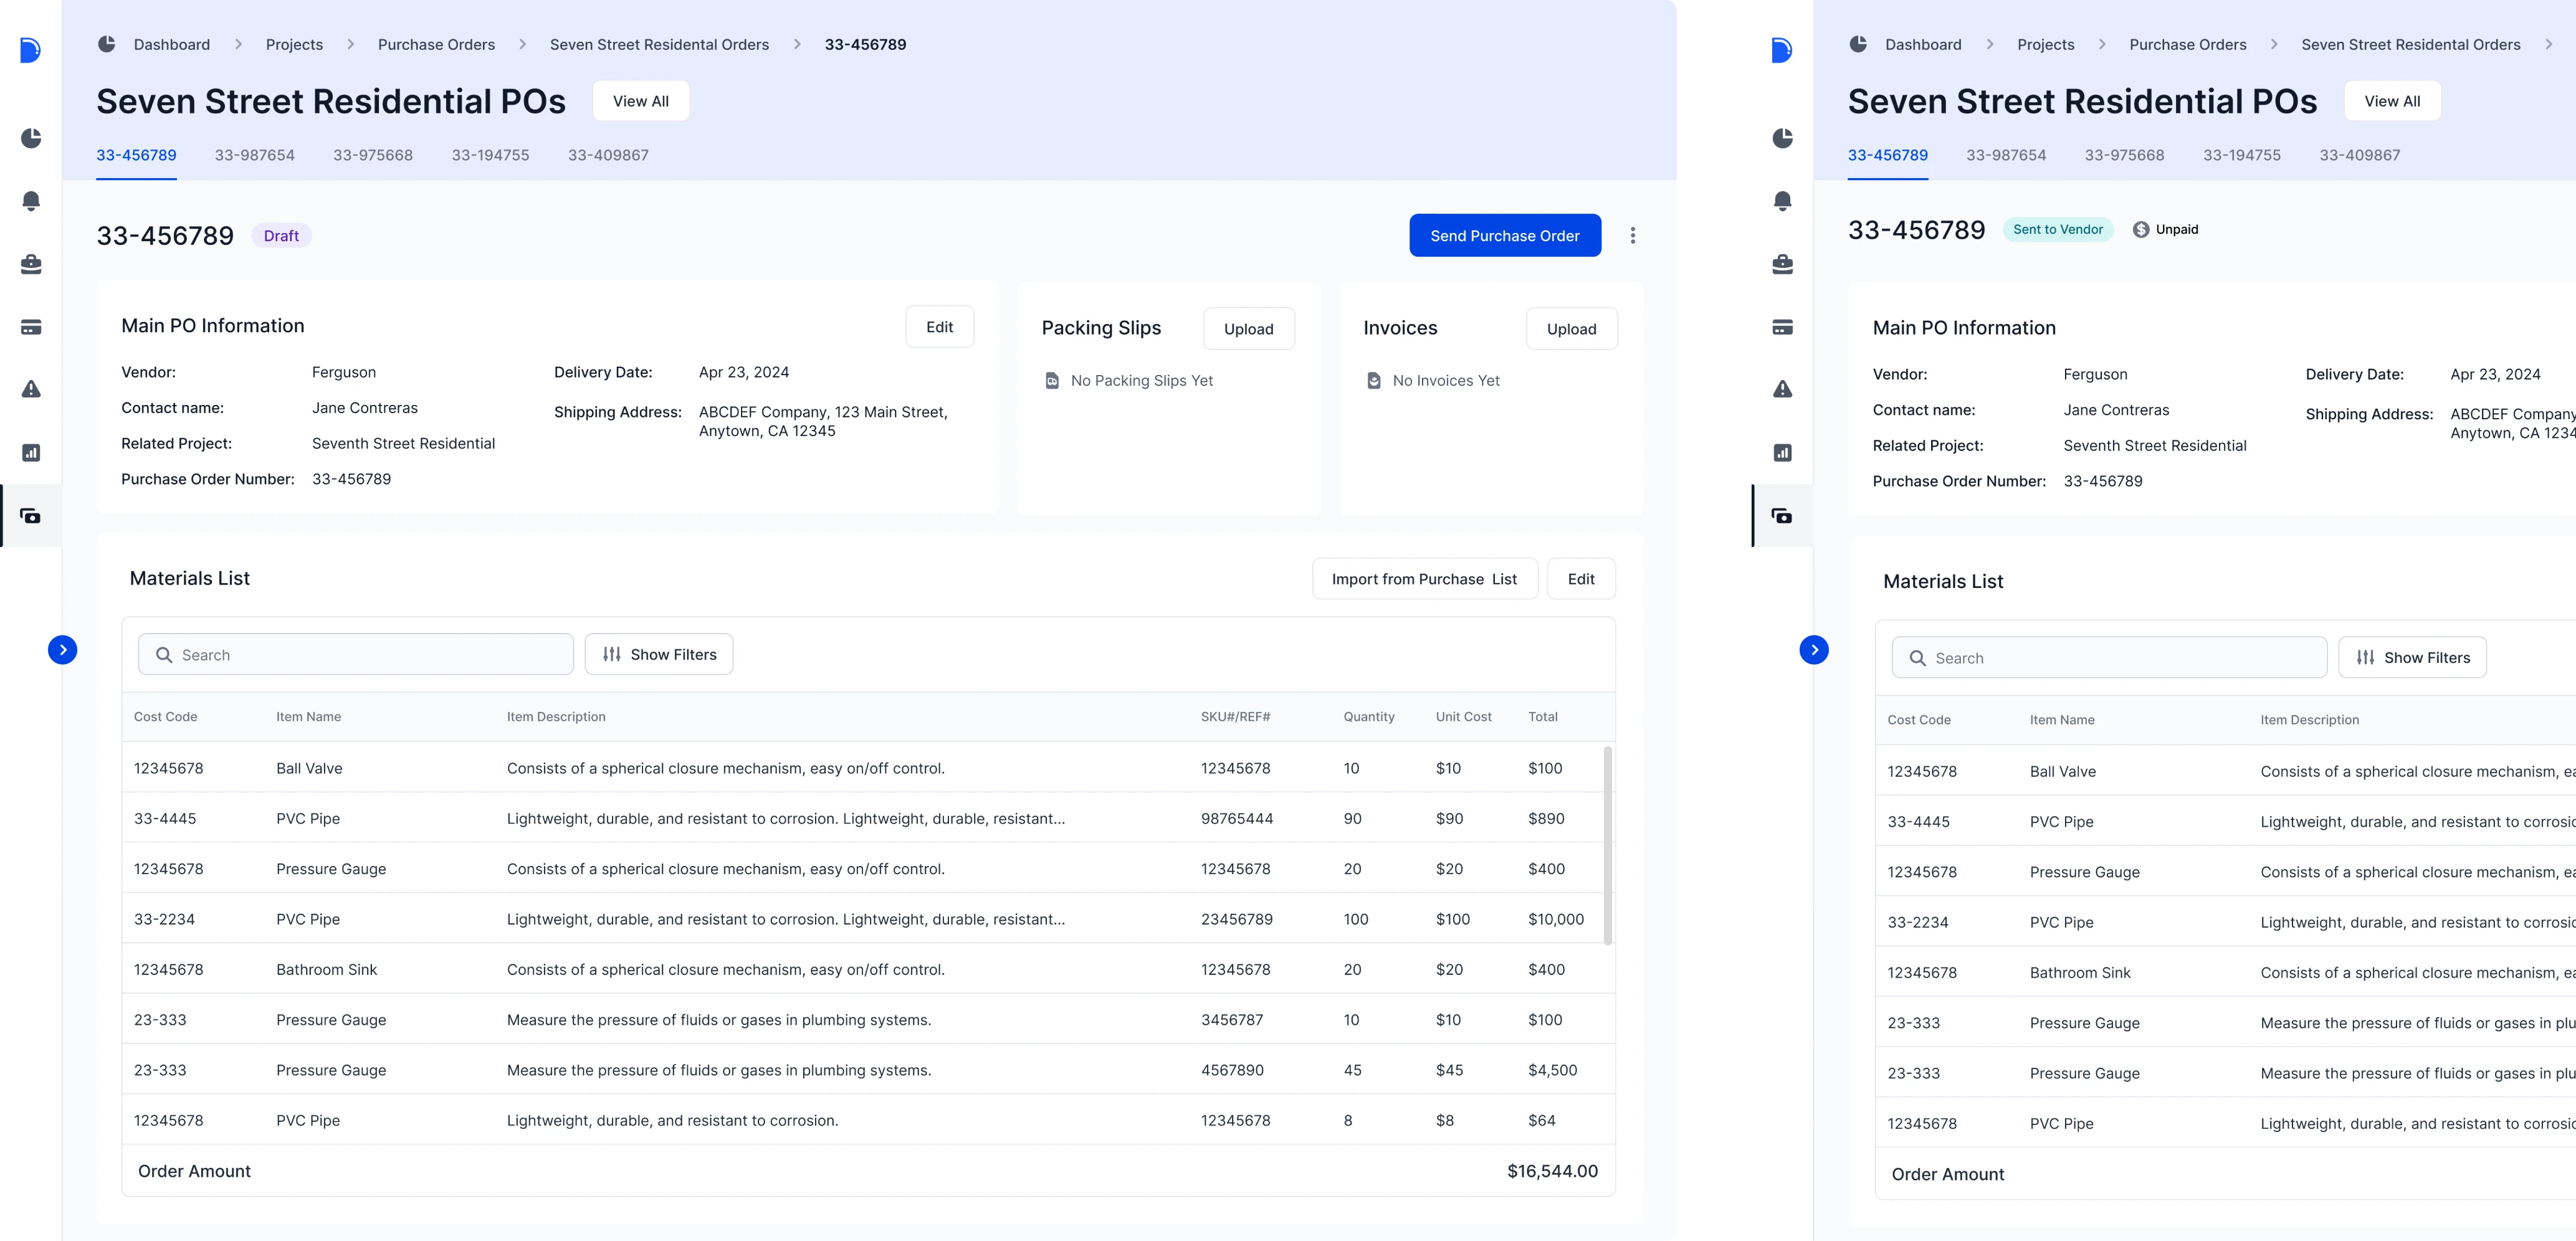Screen dimensions: 2576x1241
Task: Click the credit card icon in left sidebar
Action: 31,327
